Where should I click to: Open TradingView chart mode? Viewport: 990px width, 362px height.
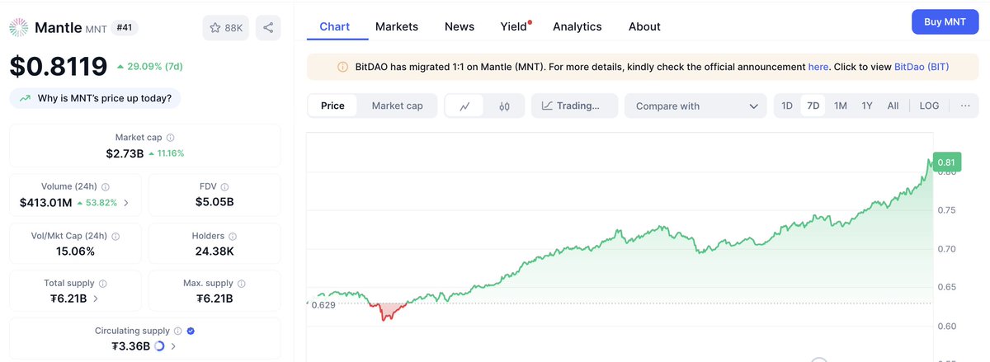pos(575,106)
